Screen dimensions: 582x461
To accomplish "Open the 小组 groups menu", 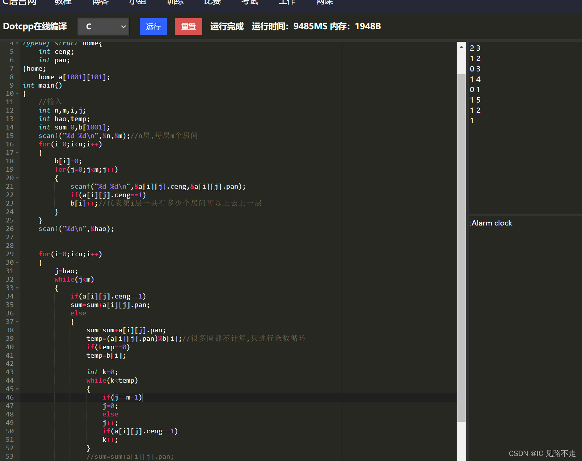I will tap(138, 3).
